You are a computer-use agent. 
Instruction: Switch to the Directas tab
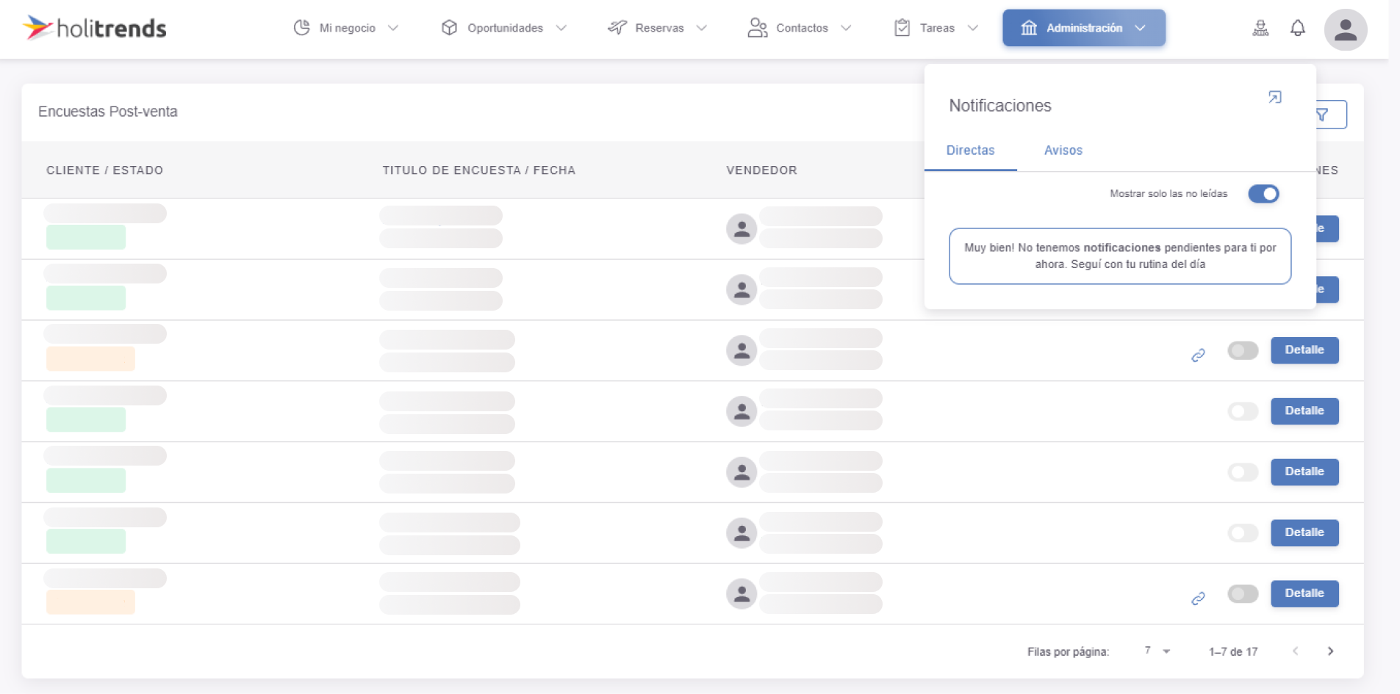(970, 151)
